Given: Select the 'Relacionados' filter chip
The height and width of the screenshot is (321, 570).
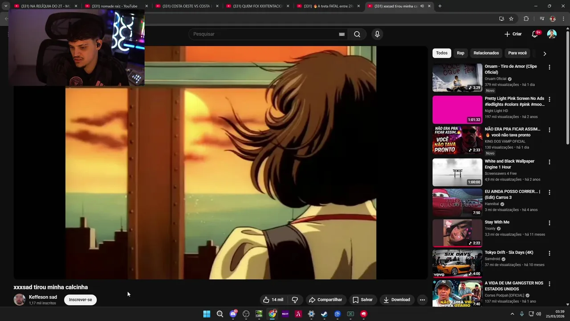Looking at the screenshot, I should [x=486, y=53].
